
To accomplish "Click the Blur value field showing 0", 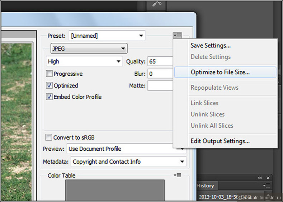I will pyautogui.click(x=160, y=74).
